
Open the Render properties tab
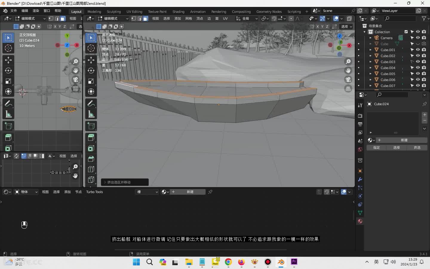coord(360,116)
